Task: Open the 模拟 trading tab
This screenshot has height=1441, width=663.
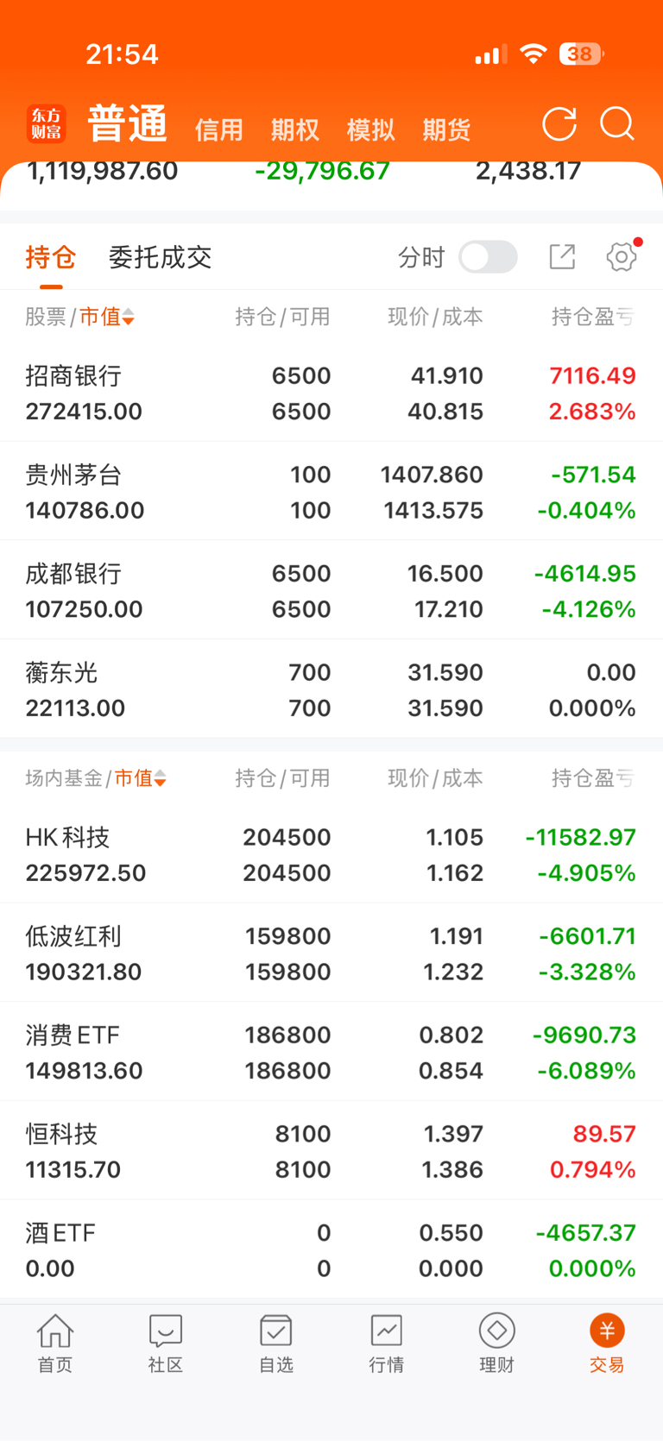Action: [370, 130]
